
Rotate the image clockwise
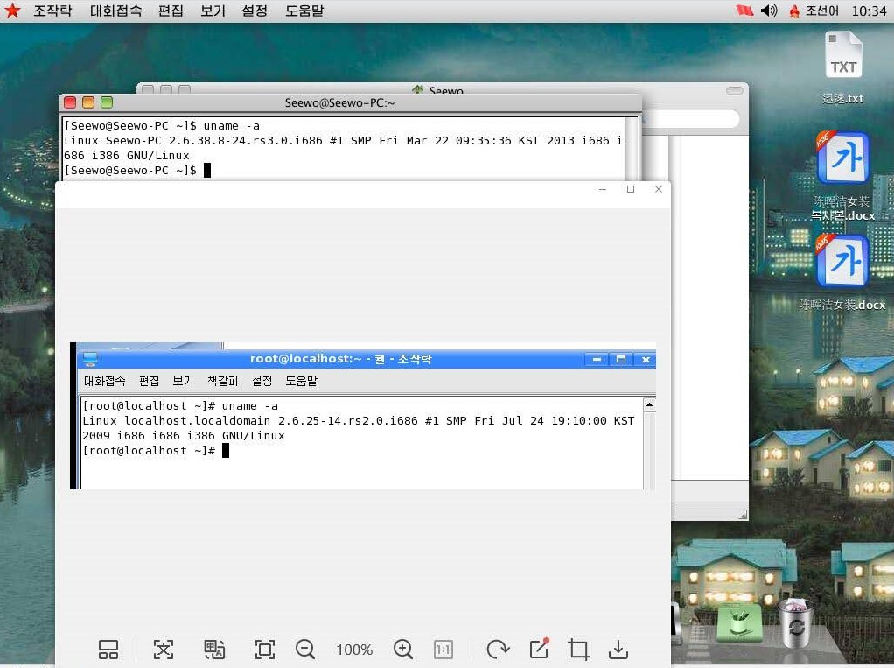point(498,649)
